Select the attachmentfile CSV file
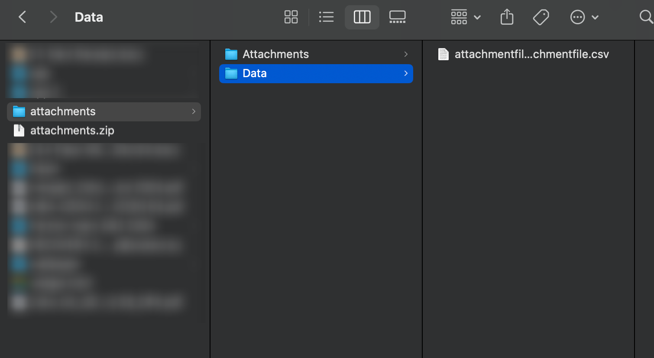 (x=531, y=54)
